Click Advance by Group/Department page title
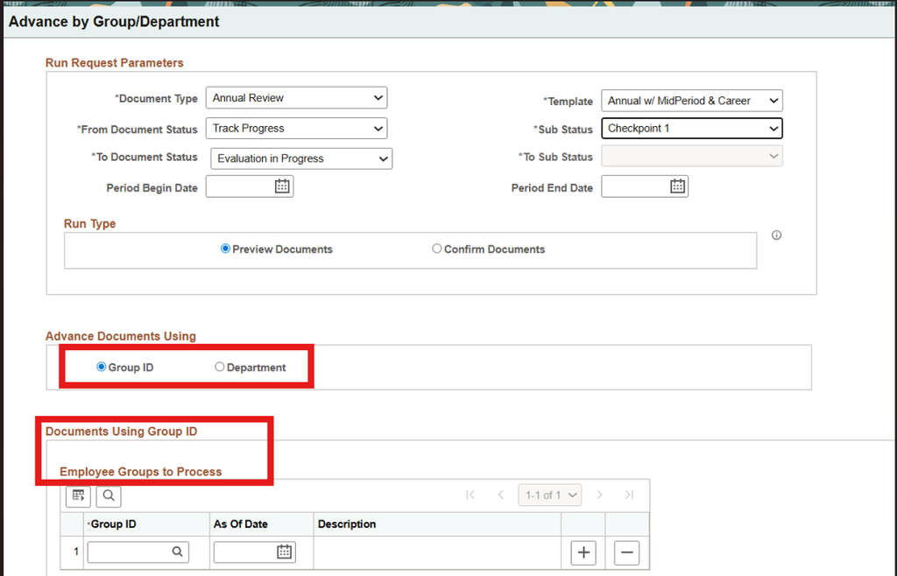897x576 pixels. pos(114,22)
